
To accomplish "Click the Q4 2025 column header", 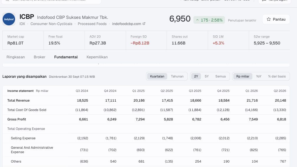I will pyautogui.click(x=223, y=91).
